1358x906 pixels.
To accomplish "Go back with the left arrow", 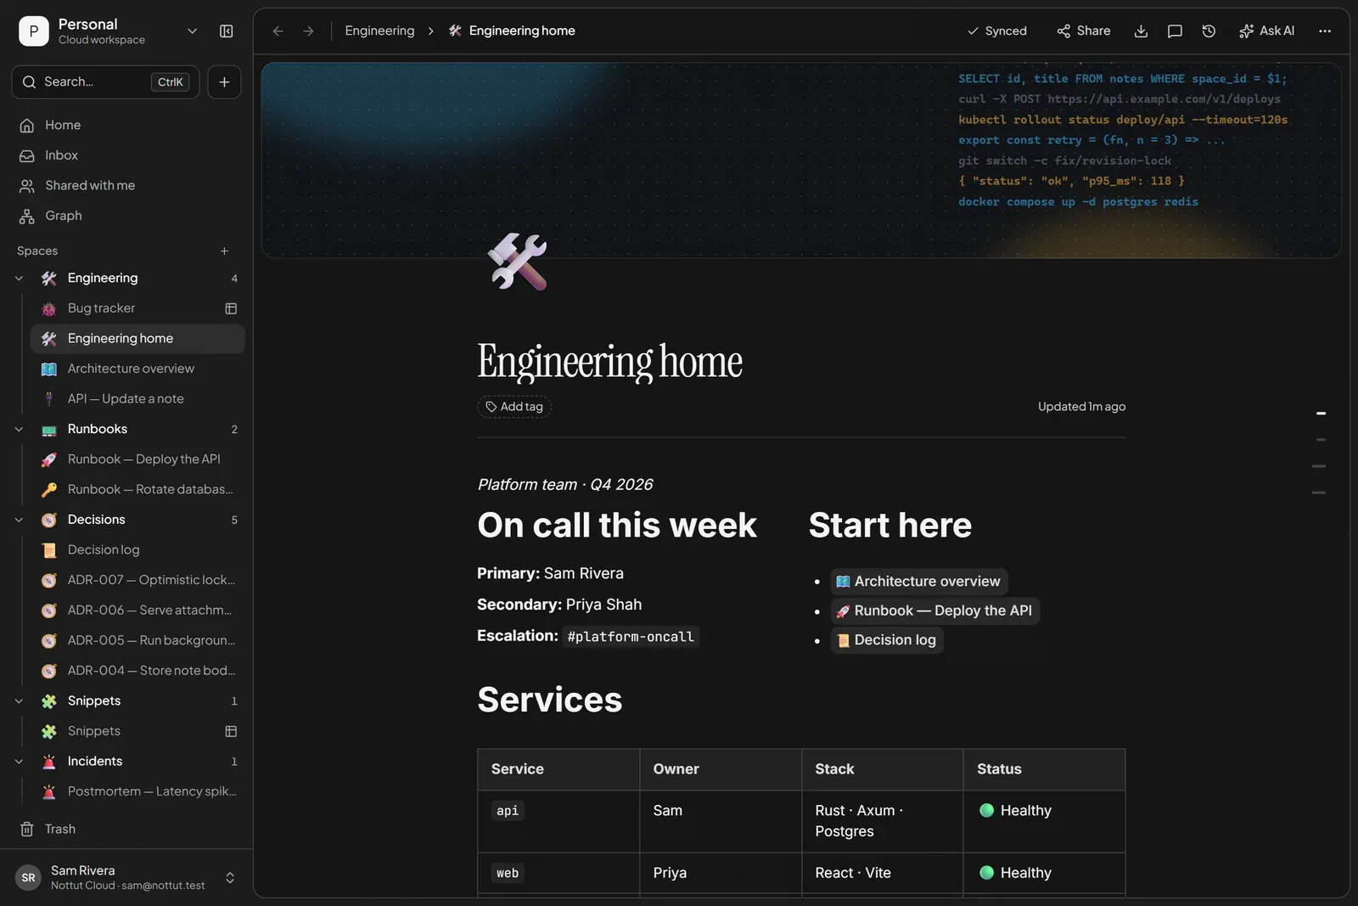I will tap(278, 31).
